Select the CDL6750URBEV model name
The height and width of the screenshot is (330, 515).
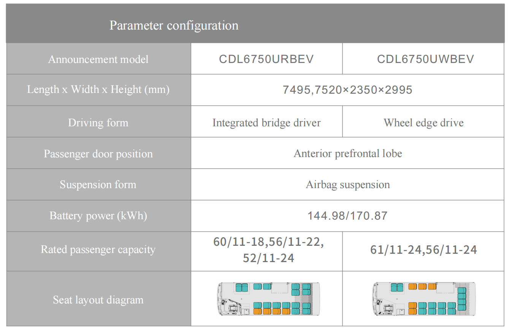[x=266, y=59]
